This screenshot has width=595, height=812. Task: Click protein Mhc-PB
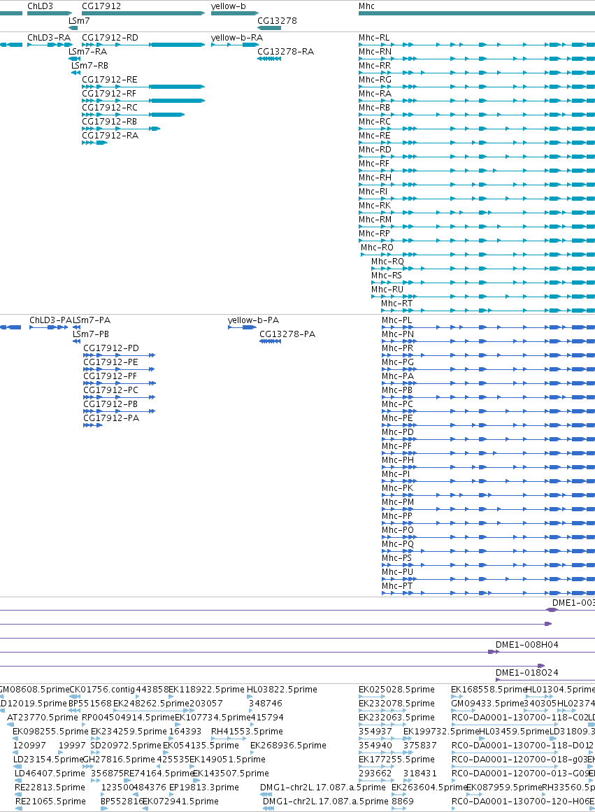[x=397, y=390]
